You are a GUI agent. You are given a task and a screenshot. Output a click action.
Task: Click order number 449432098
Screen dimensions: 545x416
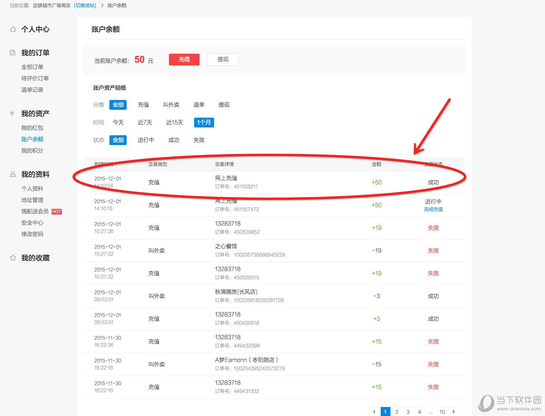pyautogui.click(x=247, y=346)
